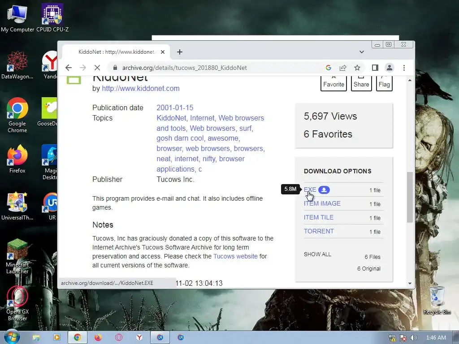Click the page scrollbar thumb
The image size is (459, 344).
click(x=410, y=198)
